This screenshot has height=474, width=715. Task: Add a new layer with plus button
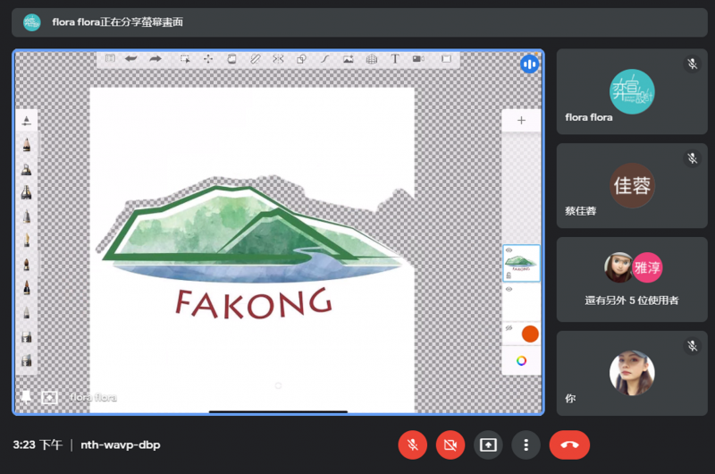[521, 121]
